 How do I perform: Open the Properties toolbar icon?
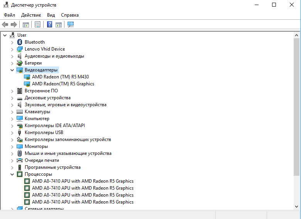(38, 24)
